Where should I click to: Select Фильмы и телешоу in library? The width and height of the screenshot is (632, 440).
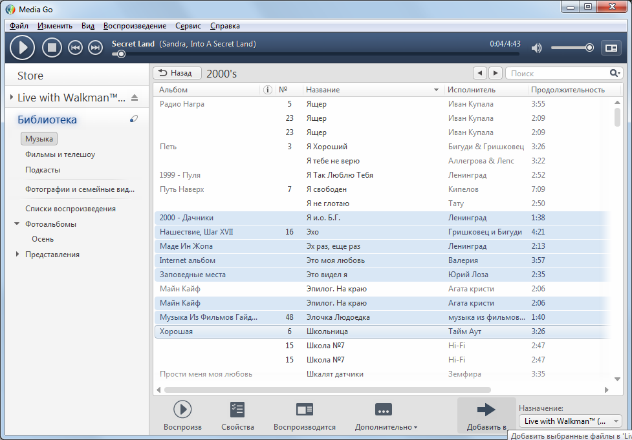click(x=60, y=154)
